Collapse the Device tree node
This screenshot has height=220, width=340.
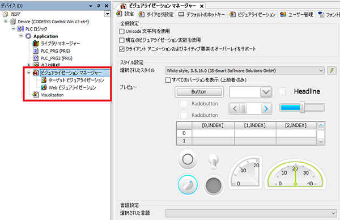pos(6,21)
